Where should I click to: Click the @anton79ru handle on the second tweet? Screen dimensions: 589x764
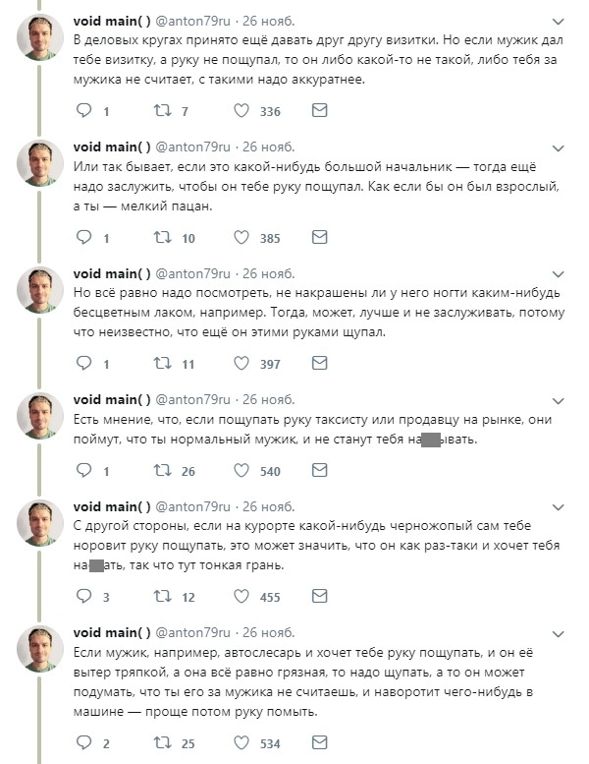(194, 147)
